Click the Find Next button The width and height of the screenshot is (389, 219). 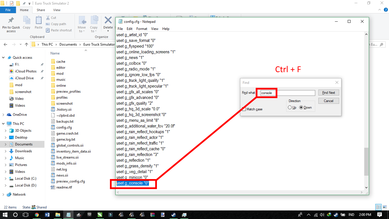pos(329,93)
